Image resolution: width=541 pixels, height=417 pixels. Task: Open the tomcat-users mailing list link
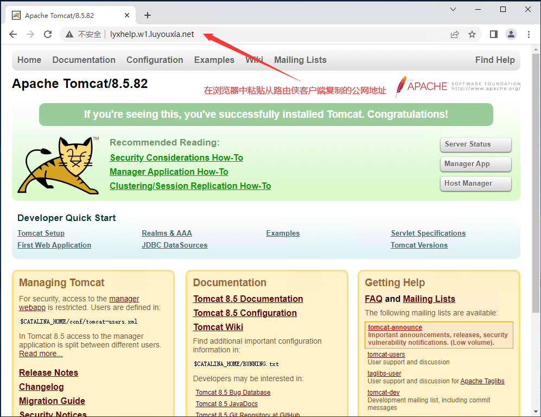386,355
